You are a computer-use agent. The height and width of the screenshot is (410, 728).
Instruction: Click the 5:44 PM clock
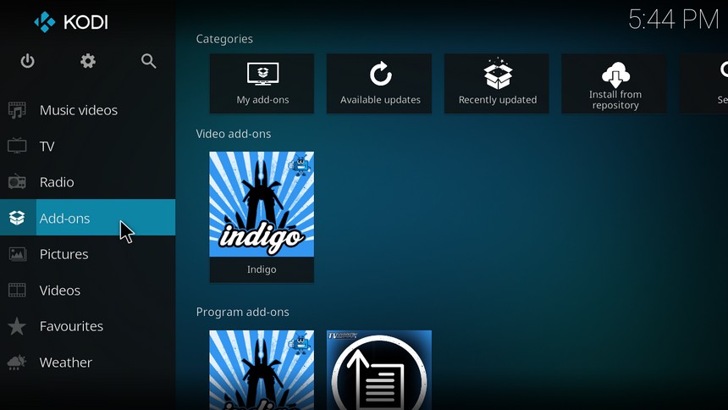[674, 19]
